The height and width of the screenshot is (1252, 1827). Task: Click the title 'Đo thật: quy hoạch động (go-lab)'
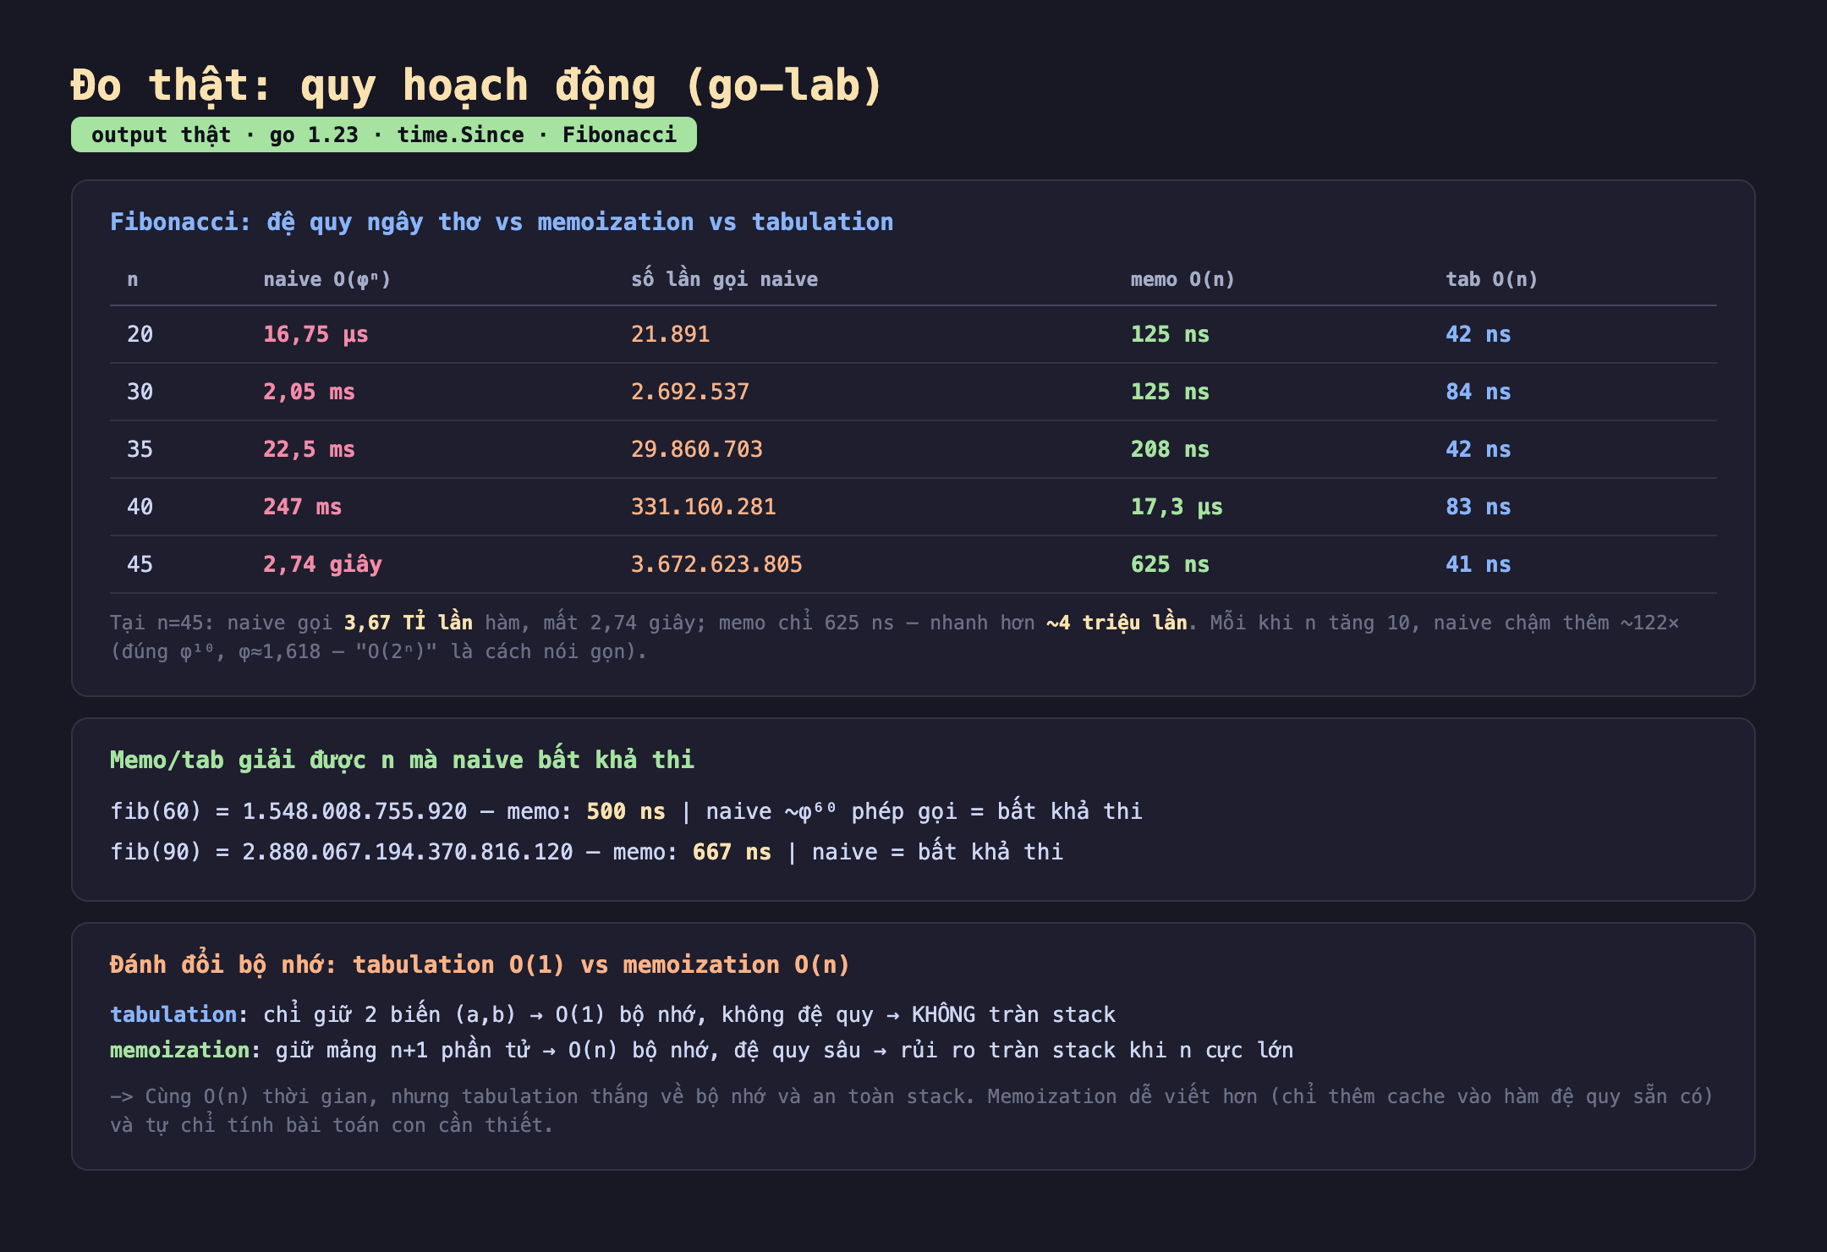pyautogui.click(x=477, y=86)
